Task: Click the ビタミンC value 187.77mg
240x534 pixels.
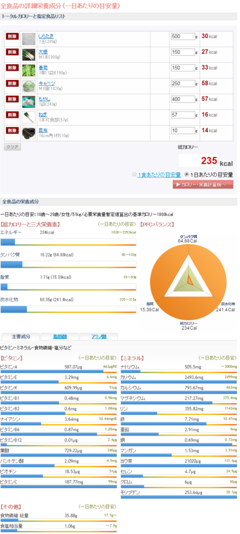Action: [75, 481]
